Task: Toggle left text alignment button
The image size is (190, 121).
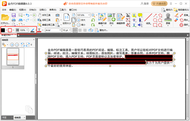Action: point(75,30)
